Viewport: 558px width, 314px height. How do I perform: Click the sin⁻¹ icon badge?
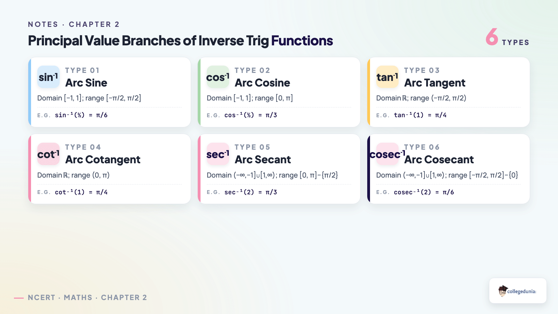pos(48,77)
